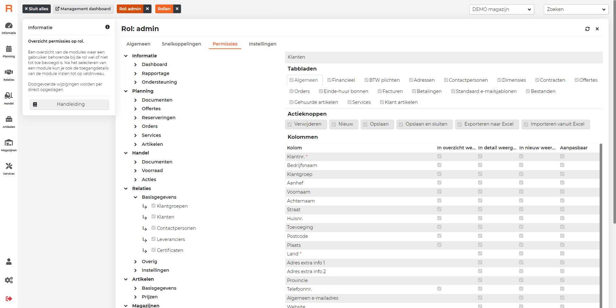The width and height of the screenshot is (616, 308).
Task: Switch to the Snelkoppelingen tab
Action: (181, 44)
